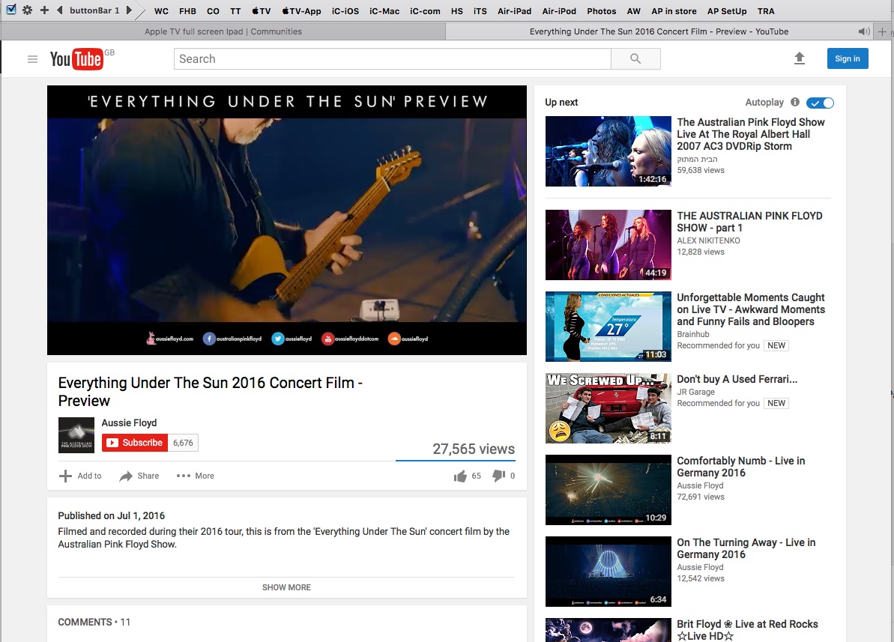
Task: Open Unforgettable Moments Caught on Live TV title
Action: [x=751, y=309]
